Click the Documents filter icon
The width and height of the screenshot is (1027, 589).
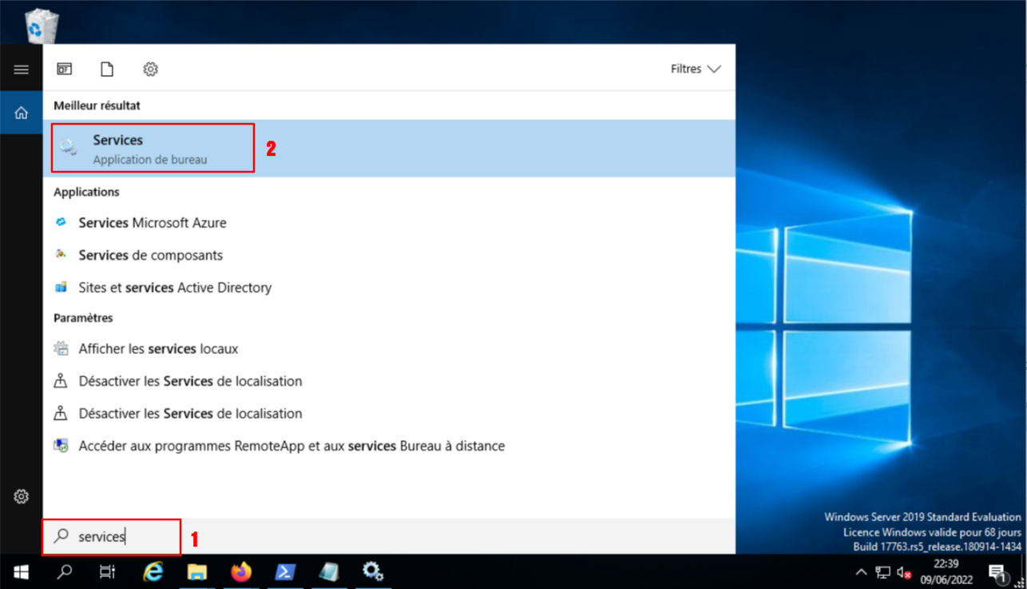coord(107,70)
